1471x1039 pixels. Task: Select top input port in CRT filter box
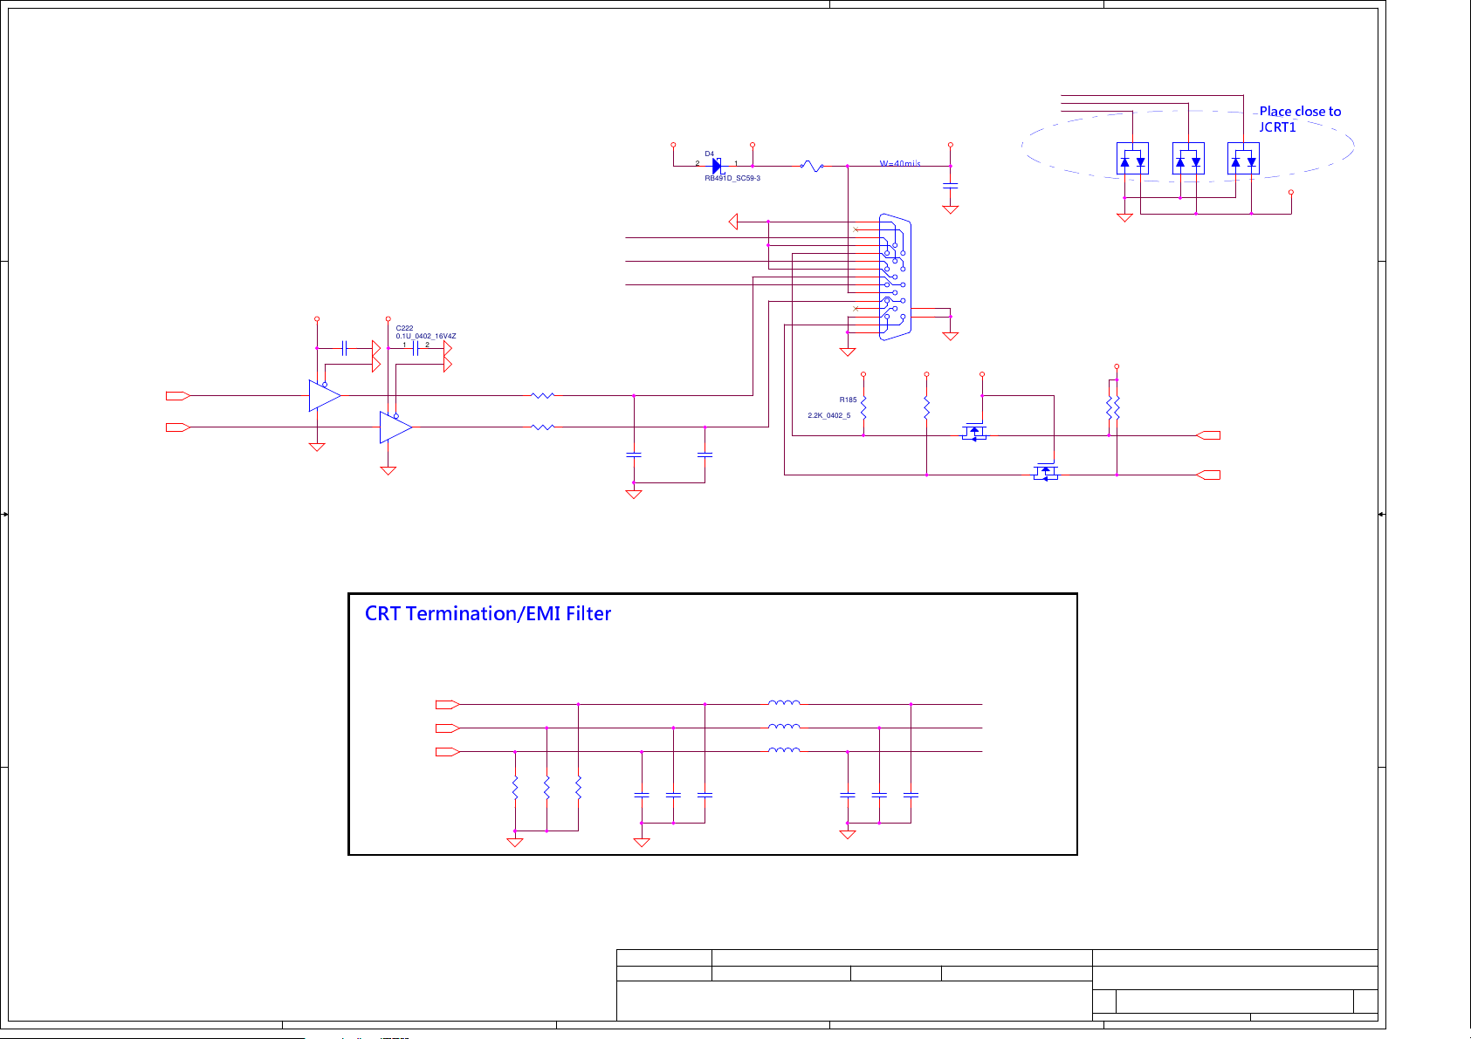(448, 705)
